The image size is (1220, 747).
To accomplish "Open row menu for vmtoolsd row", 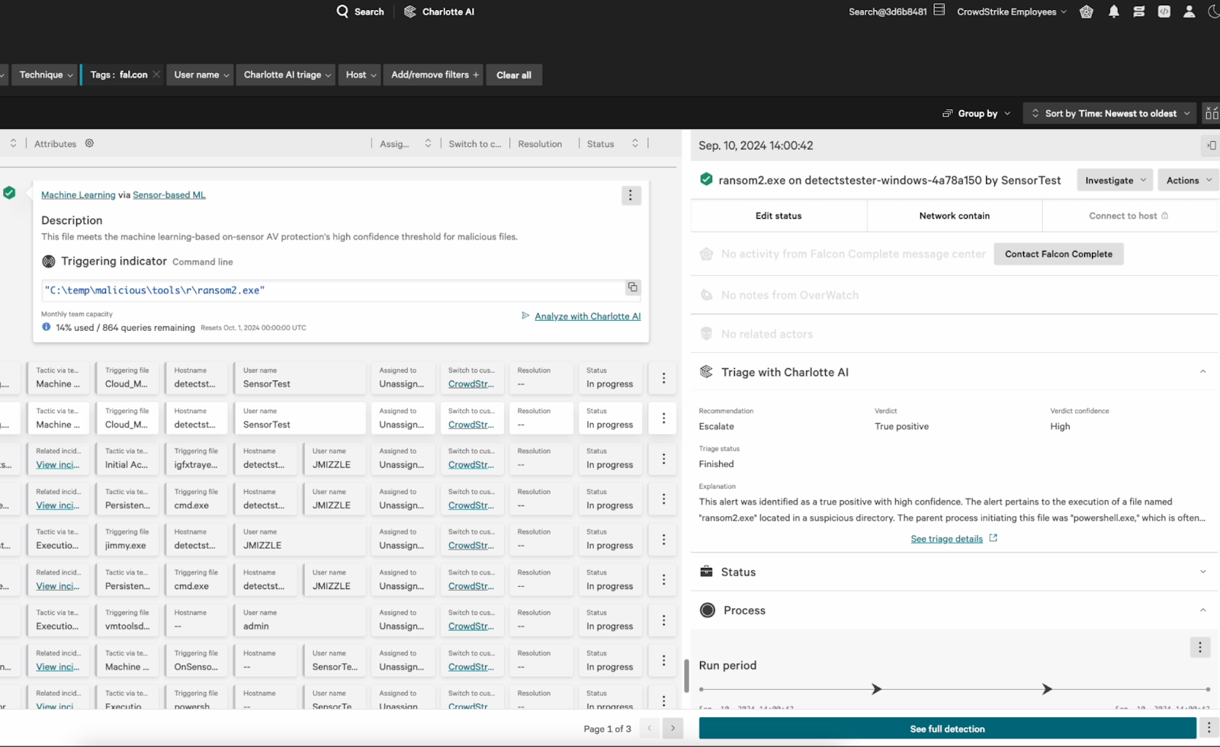I will point(663,620).
